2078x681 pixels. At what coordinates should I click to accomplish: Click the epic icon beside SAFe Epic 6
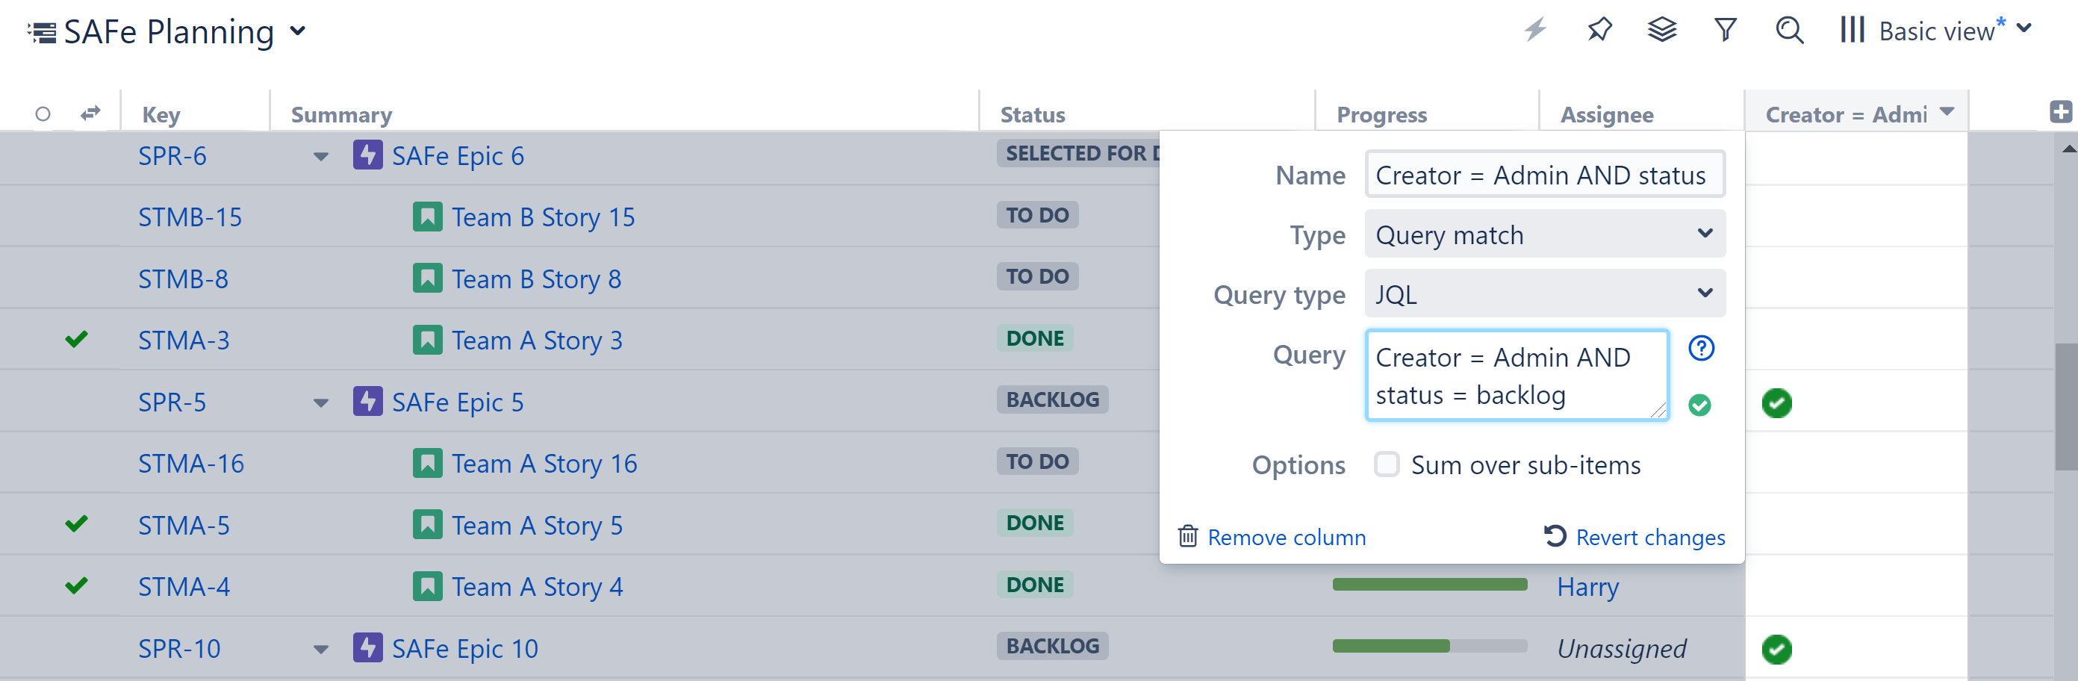[x=368, y=155]
